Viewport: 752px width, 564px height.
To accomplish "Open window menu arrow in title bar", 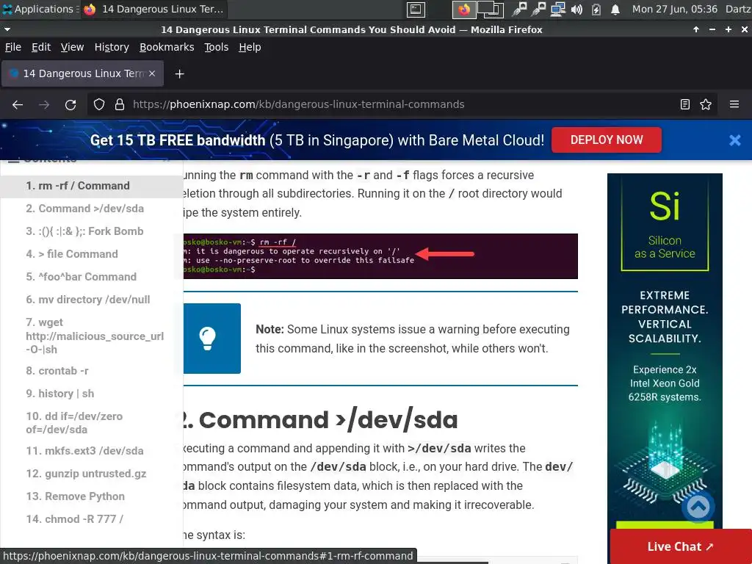I will [x=7, y=29].
